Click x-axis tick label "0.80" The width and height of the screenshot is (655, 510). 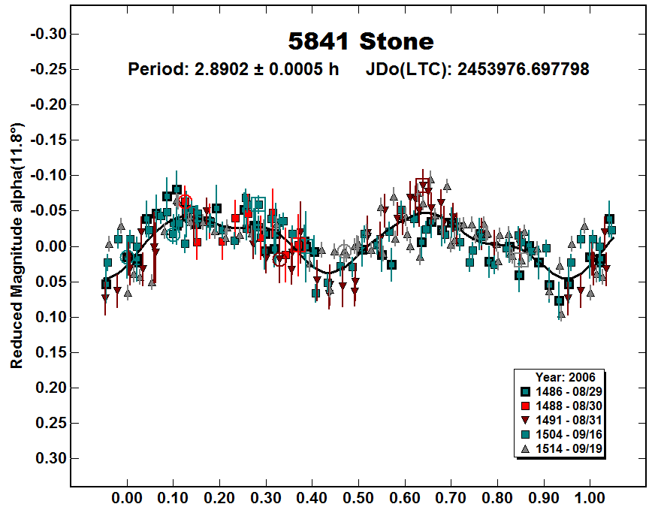pyautogui.click(x=497, y=498)
